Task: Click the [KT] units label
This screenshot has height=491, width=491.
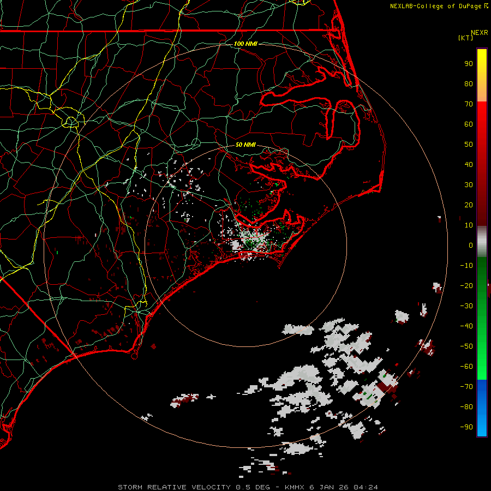Action: (466, 38)
